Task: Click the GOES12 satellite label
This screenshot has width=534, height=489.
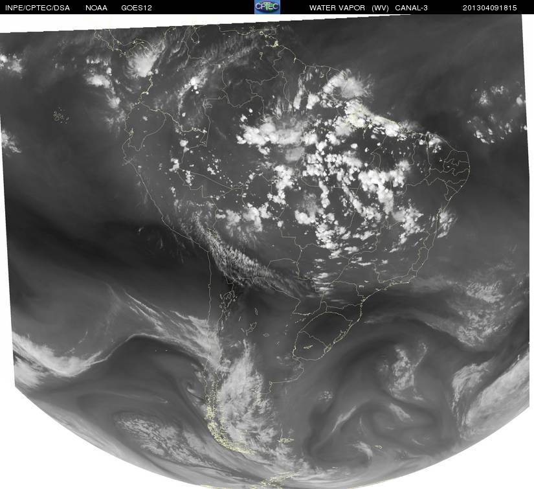Action: pos(137,8)
